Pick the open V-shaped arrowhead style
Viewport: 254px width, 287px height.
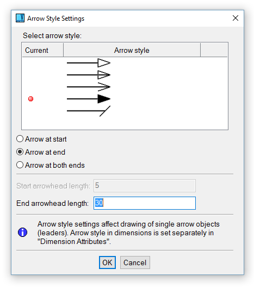click(89, 87)
